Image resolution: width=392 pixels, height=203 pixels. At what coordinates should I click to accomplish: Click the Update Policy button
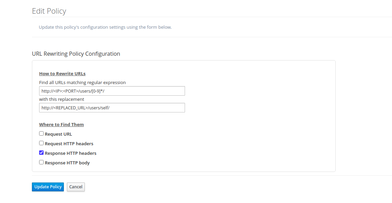[48, 187]
